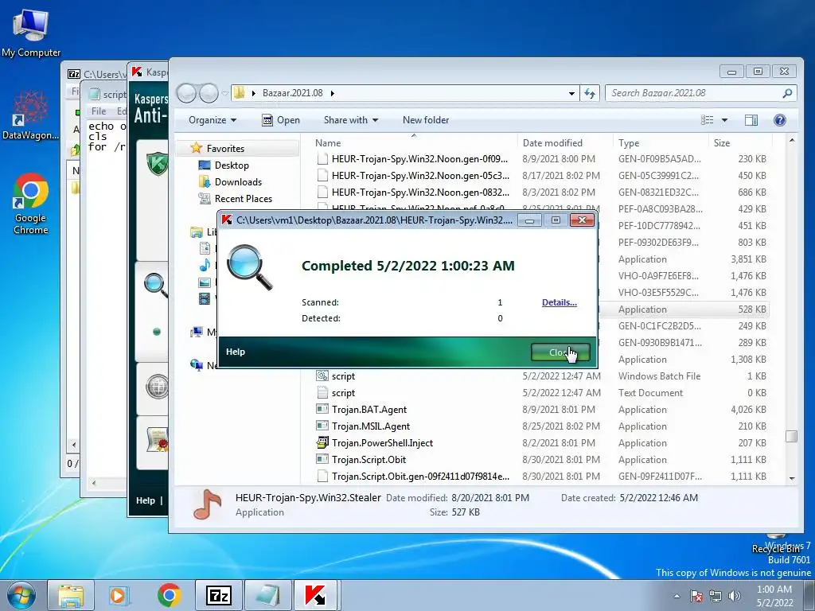This screenshot has height=611, width=815.
Task: Open Windows Explorer from taskbar
Action: pos(70,595)
